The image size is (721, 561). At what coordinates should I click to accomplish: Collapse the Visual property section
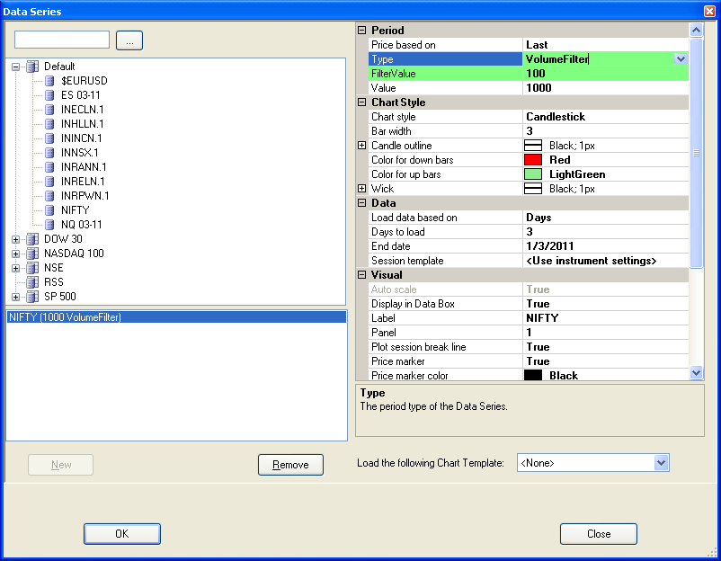pyautogui.click(x=362, y=274)
